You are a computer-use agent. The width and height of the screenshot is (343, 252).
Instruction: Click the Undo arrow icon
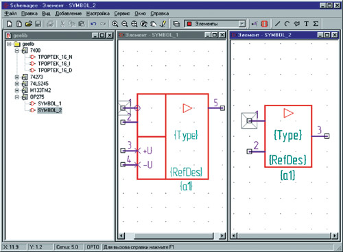(x=93, y=24)
